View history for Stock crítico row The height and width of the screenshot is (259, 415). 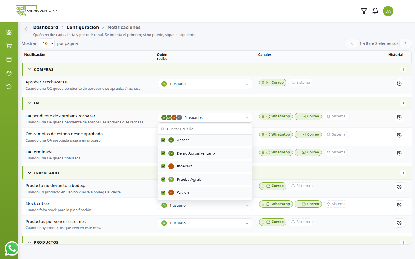click(399, 205)
